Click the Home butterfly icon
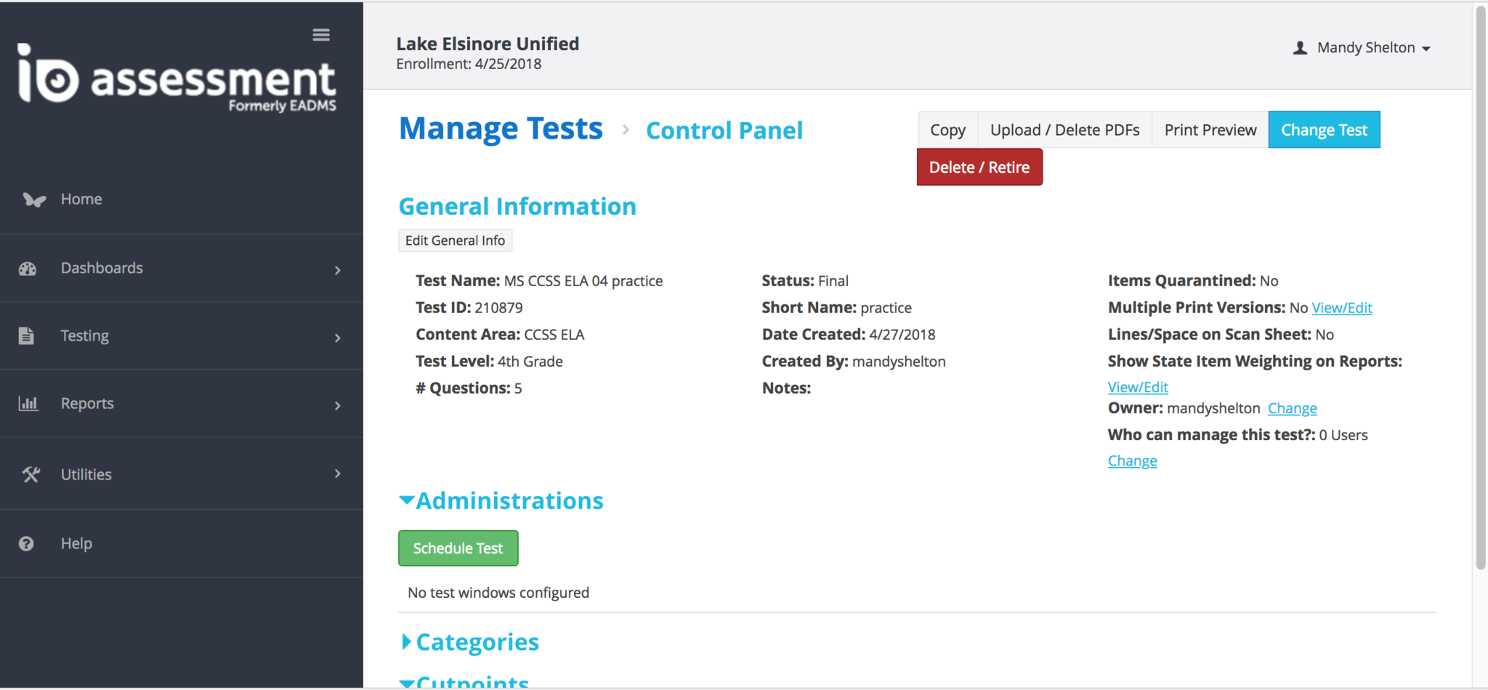 [33, 200]
